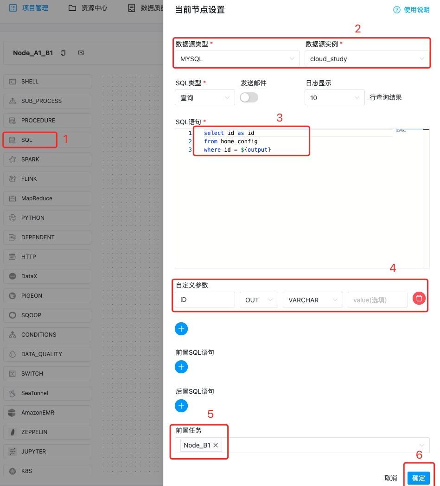Click the icon next to copy in header

click(x=81, y=53)
